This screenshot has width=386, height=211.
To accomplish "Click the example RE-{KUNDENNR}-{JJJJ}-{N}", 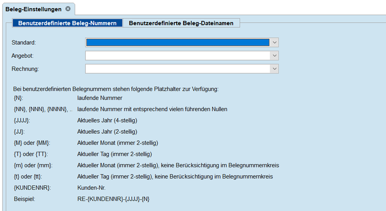I will [113, 199].
